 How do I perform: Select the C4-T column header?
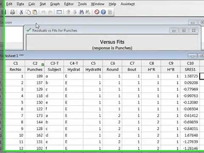click(x=74, y=63)
